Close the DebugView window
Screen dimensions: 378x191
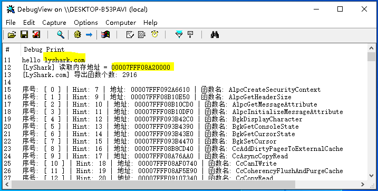pos(364,9)
